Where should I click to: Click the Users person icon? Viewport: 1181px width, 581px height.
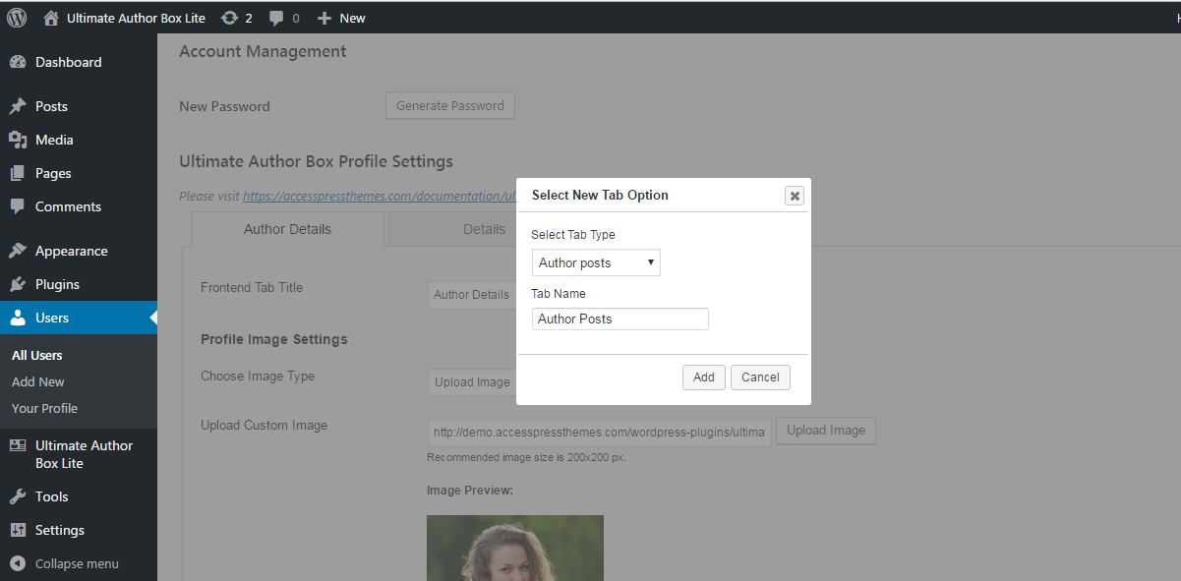point(18,318)
